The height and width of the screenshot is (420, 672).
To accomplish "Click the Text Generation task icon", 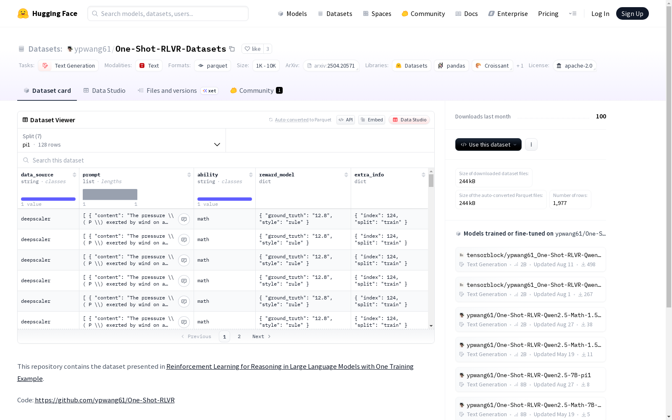I will pyautogui.click(x=45, y=66).
